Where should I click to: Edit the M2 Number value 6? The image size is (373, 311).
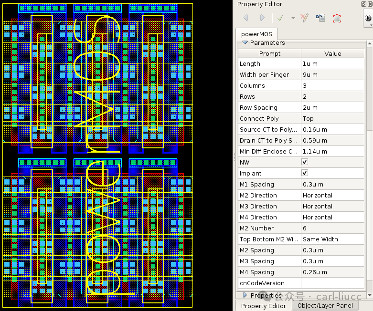(x=332, y=228)
